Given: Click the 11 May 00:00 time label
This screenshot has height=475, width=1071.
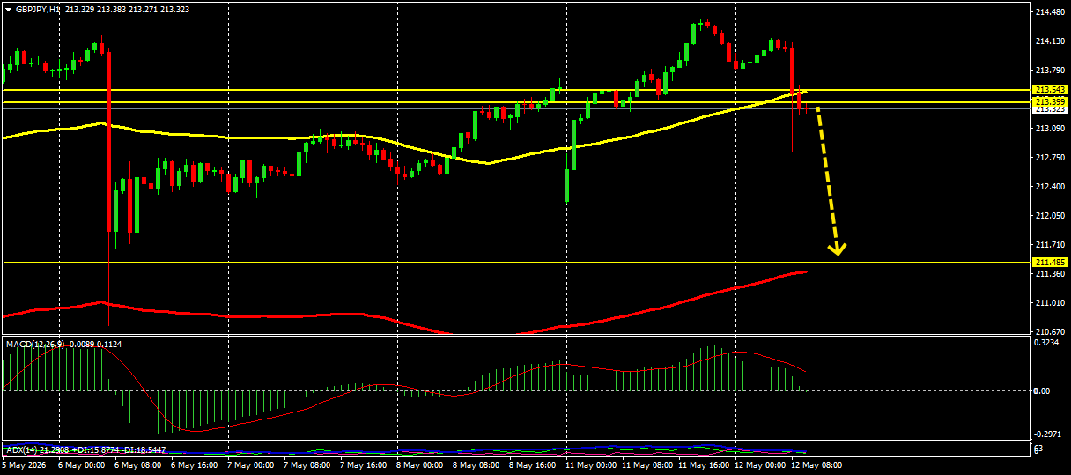Looking at the screenshot, I should point(593,464).
